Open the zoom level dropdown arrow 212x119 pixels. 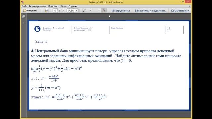[x=77, y=10]
